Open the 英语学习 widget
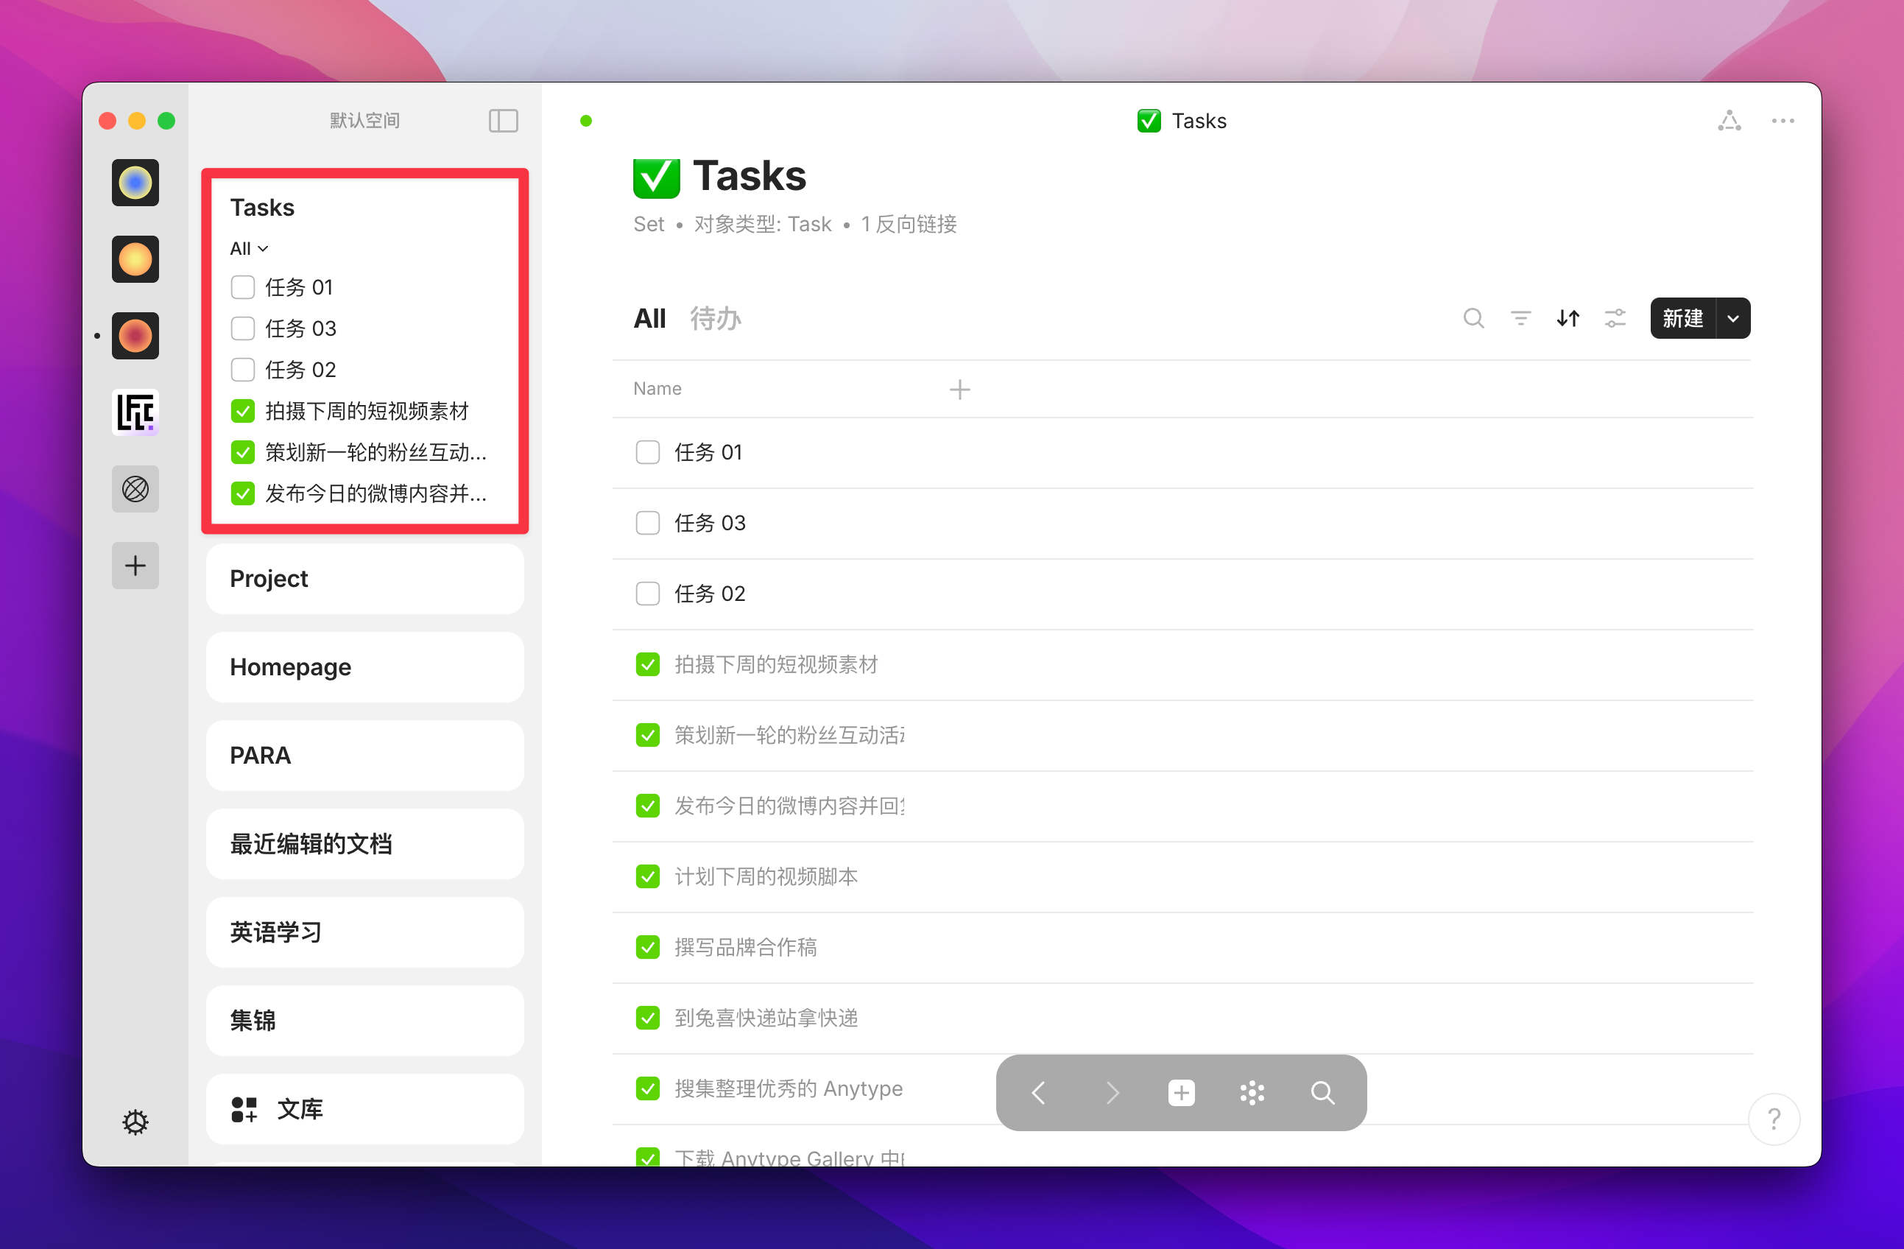1904x1249 pixels. [x=364, y=933]
